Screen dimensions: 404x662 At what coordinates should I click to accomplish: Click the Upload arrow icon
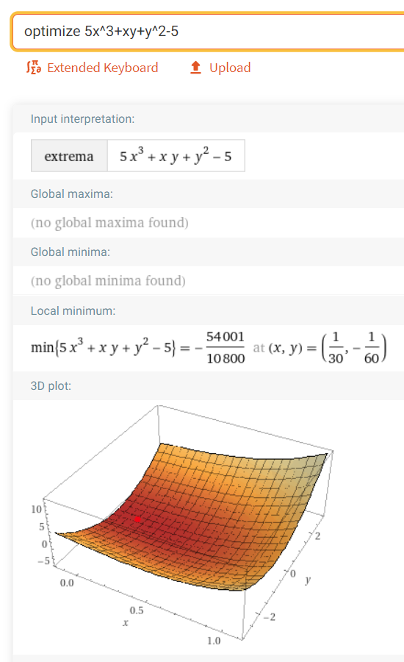(195, 68)
